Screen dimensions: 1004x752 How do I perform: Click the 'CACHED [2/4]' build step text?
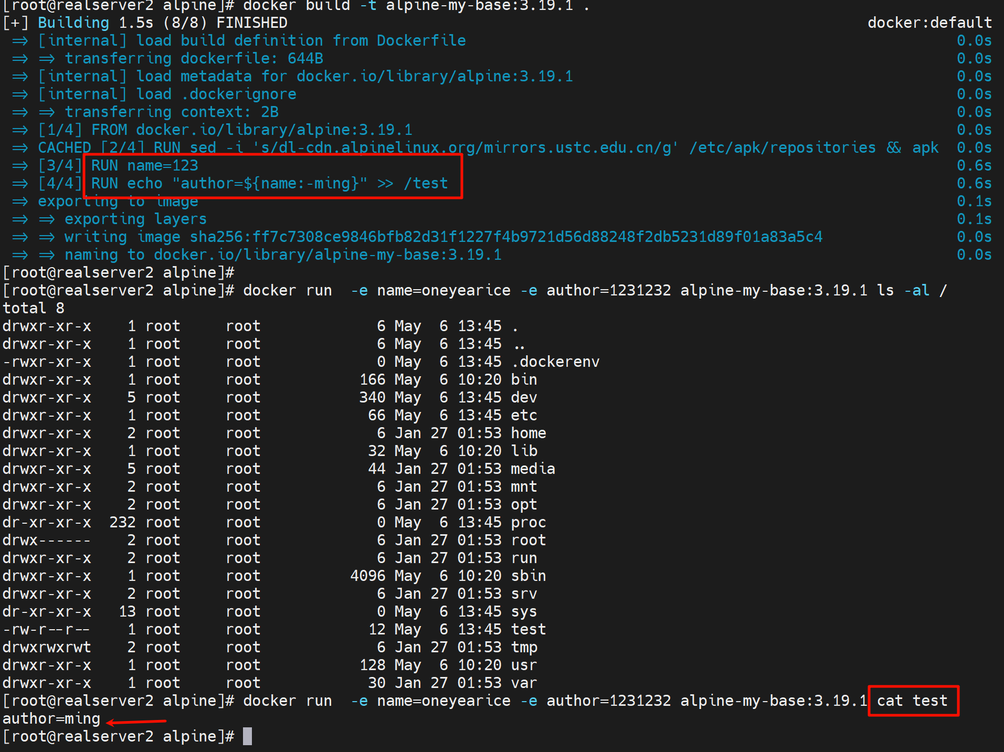[90, 147]
